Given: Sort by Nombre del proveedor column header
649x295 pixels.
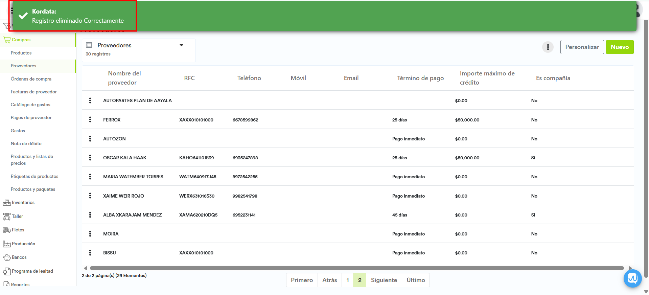Looking at the screenshot, I should (x=124, y=78).
